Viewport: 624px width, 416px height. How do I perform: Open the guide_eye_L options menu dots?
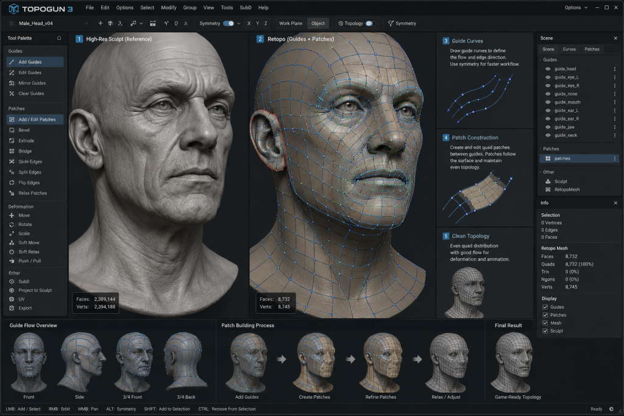click(615, 77)
